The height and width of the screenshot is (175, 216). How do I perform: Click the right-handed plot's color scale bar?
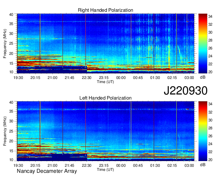203,43
